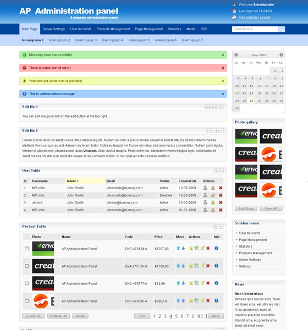This screenshot has height=330, width=308.
Task: Click the search magnifier icon
Action: (x=281, y=29)
